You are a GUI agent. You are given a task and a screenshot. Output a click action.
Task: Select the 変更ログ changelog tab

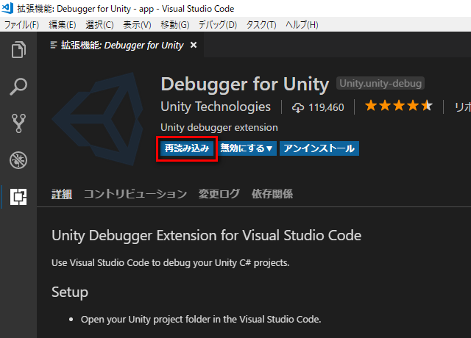pos(219,194)
